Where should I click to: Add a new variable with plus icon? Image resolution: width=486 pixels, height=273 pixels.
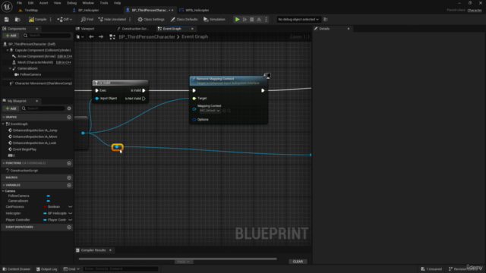point(69,185)
